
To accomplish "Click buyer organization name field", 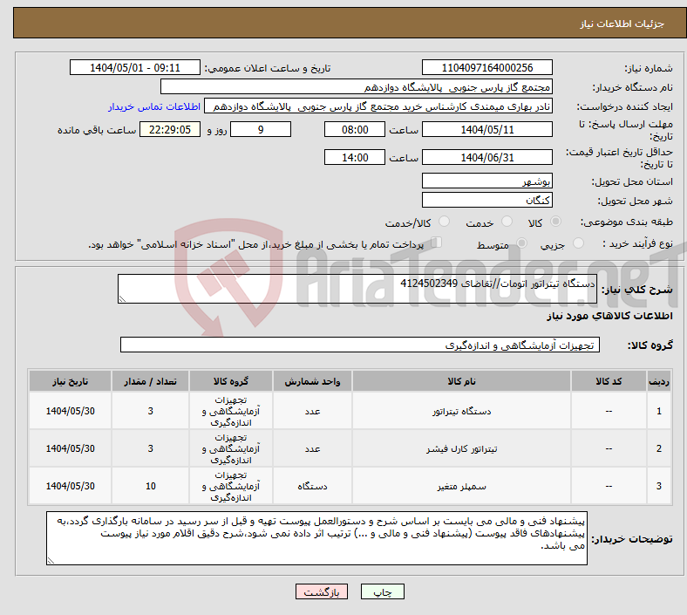I will [x=357, y=86].
